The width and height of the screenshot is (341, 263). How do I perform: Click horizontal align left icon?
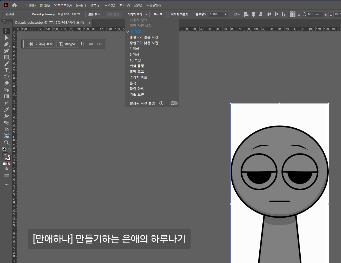point(246,14)
